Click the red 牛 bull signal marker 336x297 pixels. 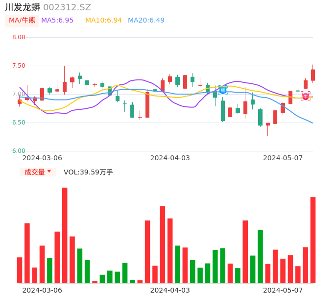tap(306, 96)
